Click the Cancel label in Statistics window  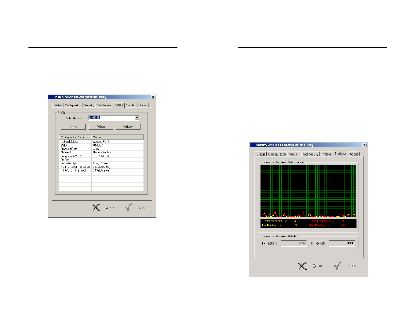point(317,266)
